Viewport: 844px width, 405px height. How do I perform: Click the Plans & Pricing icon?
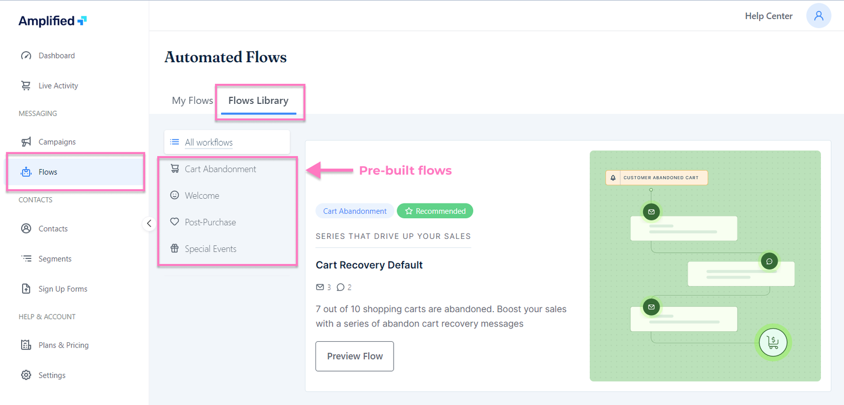tap(26, 345)
